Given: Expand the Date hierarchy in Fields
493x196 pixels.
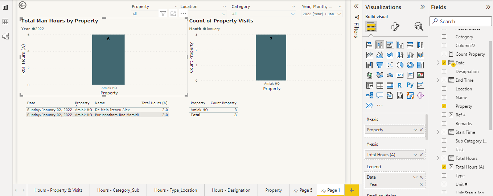Looking at the screenshot, I should tap(438, 63).
